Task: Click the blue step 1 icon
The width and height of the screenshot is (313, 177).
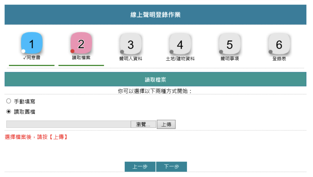Action: point(32,43)
